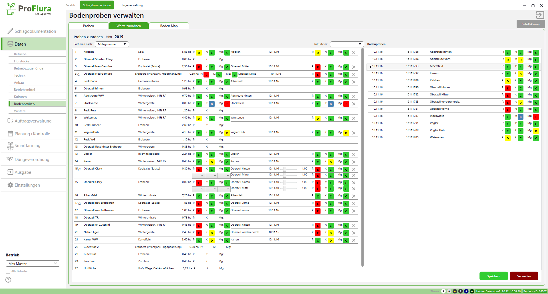Screen dimensions: 548x294
Task: Click the Smartfarming icon in the sidebar
Action: (10, 146)
